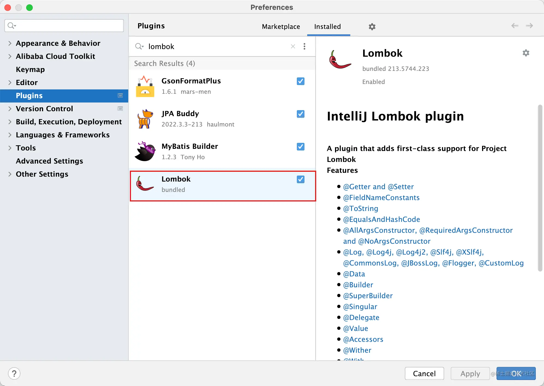
Task: Open the @Wither link
Action: pyautogui.click(x=357, y=350)
